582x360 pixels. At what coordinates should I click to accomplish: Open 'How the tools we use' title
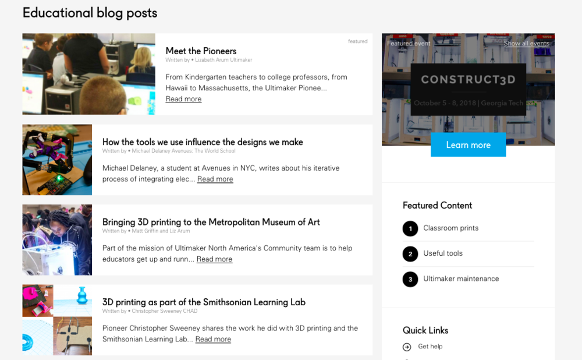pyautogui.click(x=203, y=142)
